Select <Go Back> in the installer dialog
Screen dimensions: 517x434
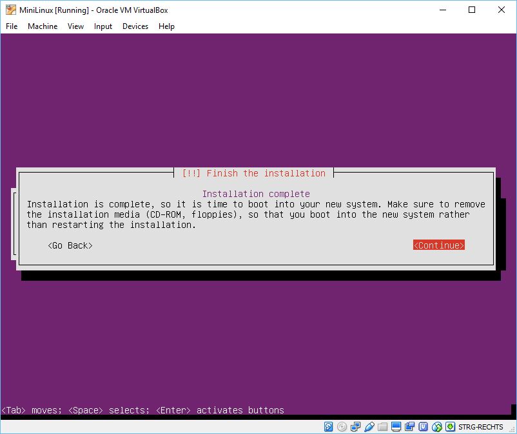70,245
